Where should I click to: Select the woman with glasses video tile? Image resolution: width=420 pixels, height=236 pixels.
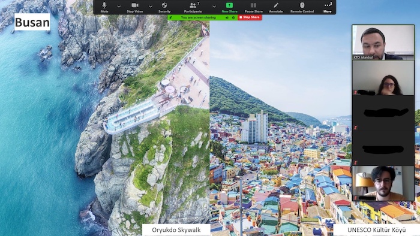383,78
